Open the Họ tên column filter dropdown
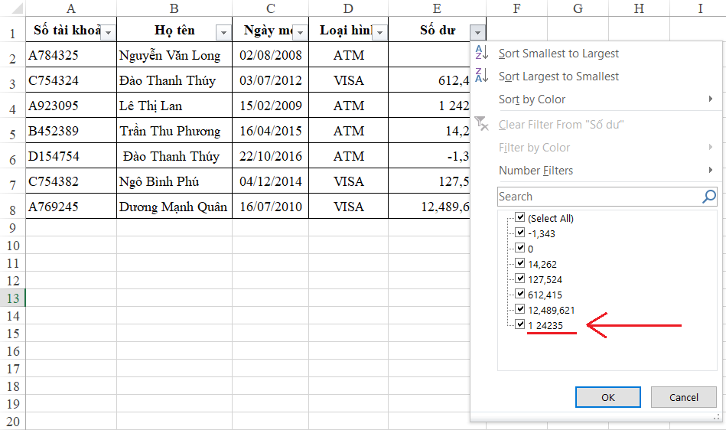Screen dimensions: 726x430 point(223,32)
